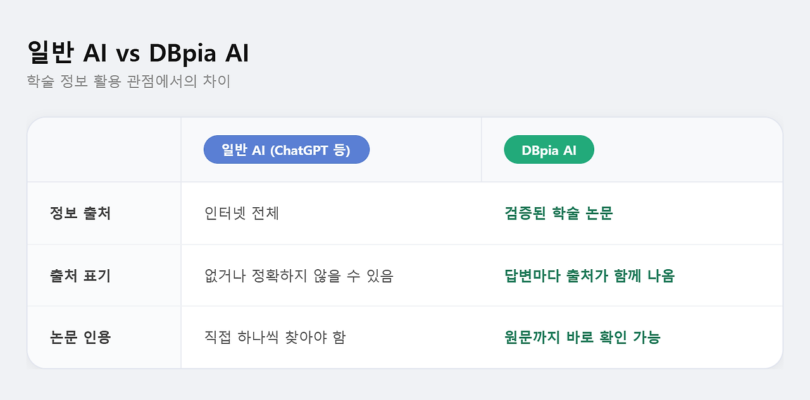
Task: Click the word DBpia in the main title
Action: click(x=181, y=54)
